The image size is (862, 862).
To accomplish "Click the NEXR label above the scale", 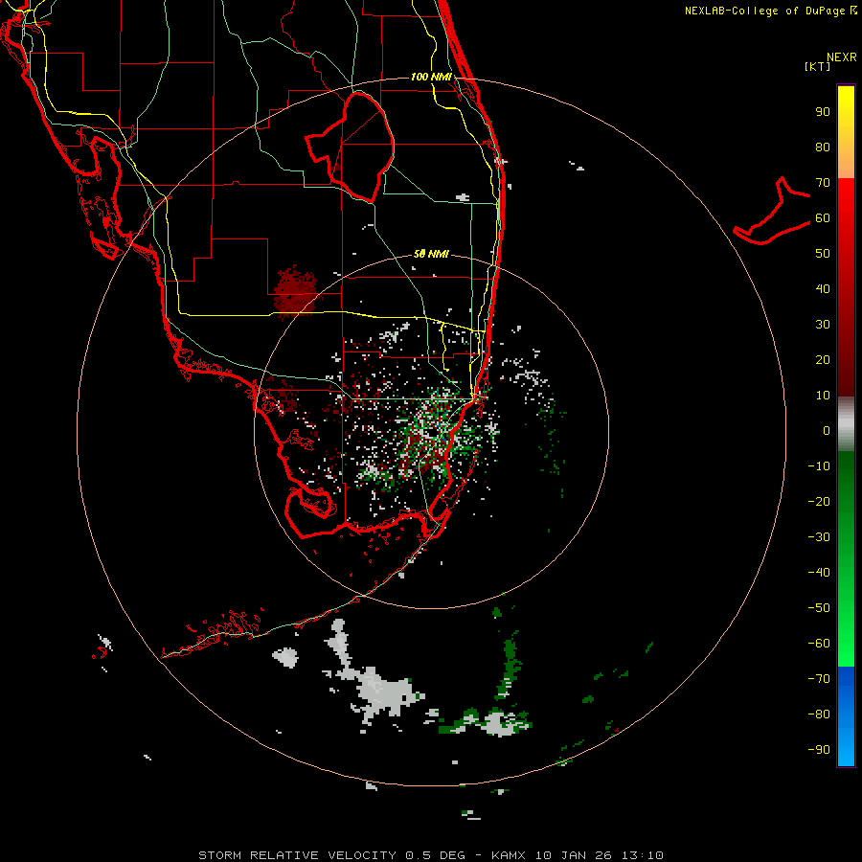I will point(842,57).
